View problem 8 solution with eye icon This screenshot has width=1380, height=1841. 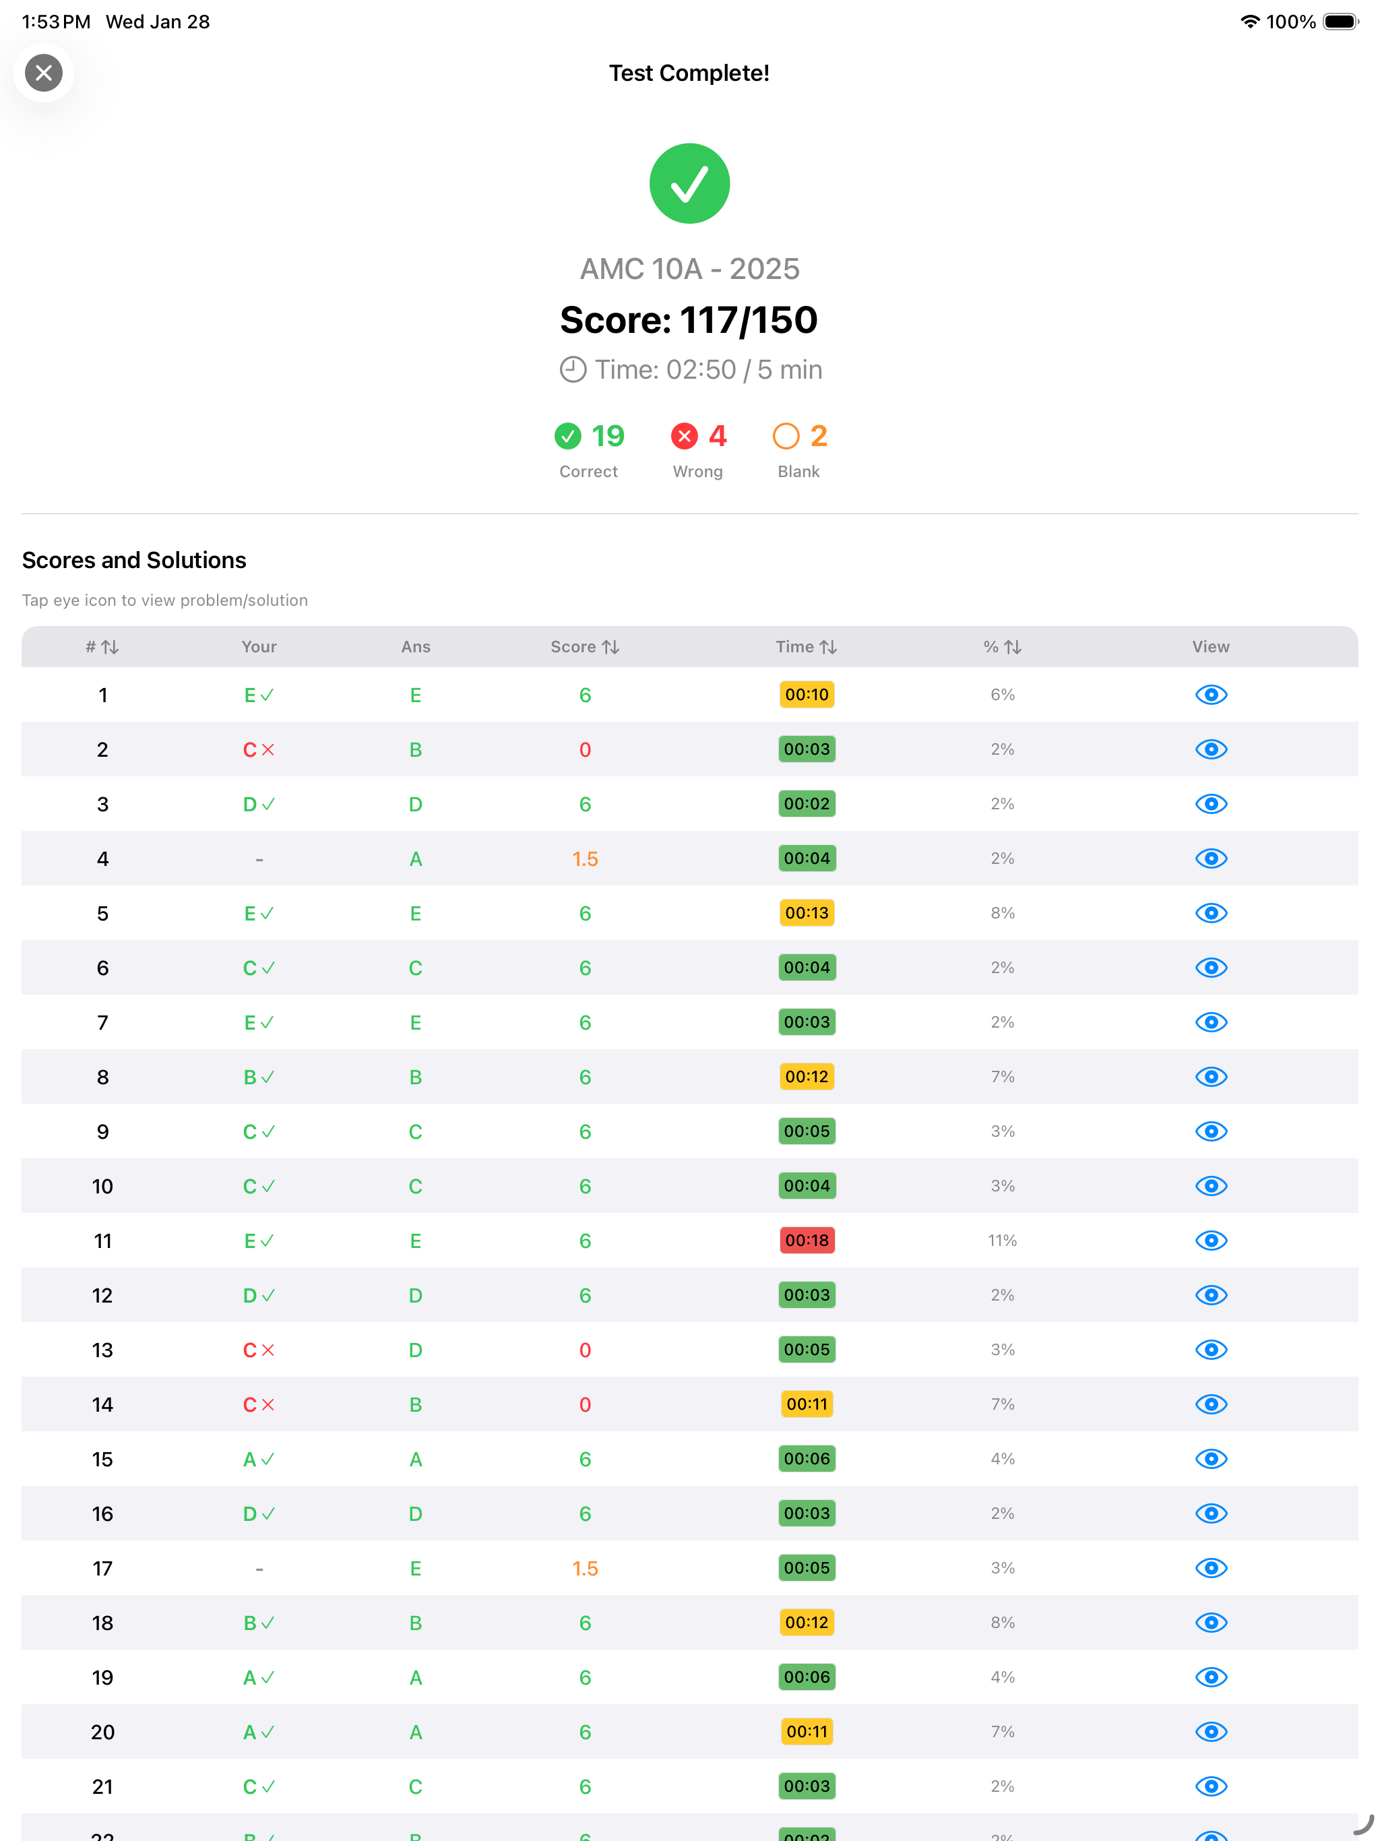coord(1211,1077)
